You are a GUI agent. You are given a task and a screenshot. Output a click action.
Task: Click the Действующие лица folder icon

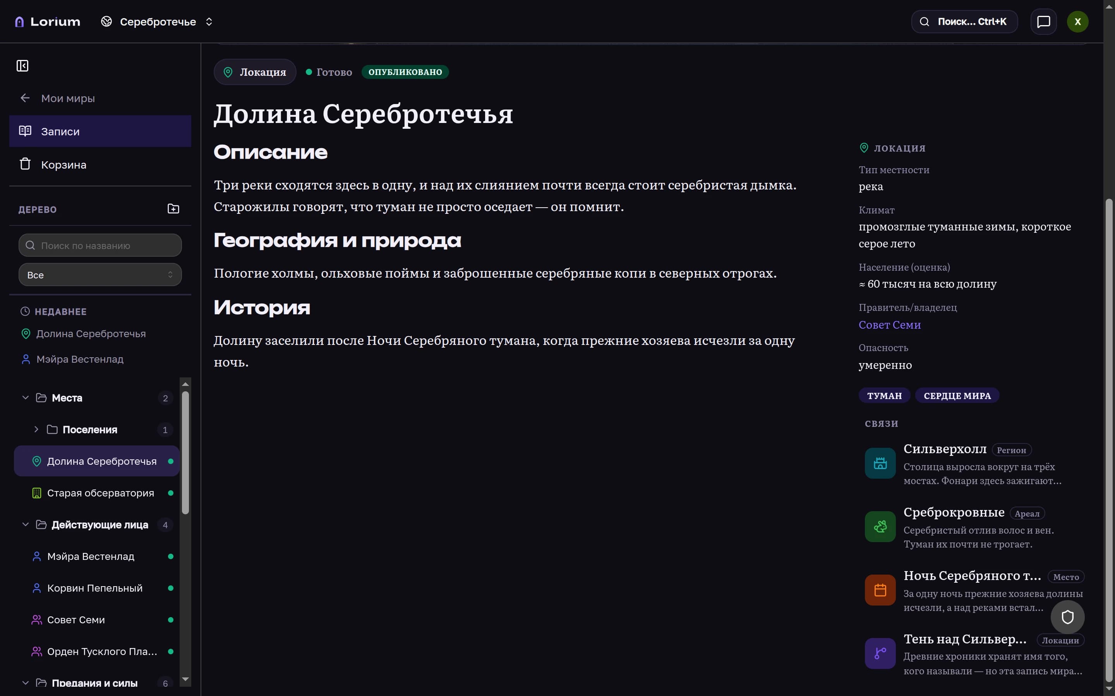[x=41, y=525]
